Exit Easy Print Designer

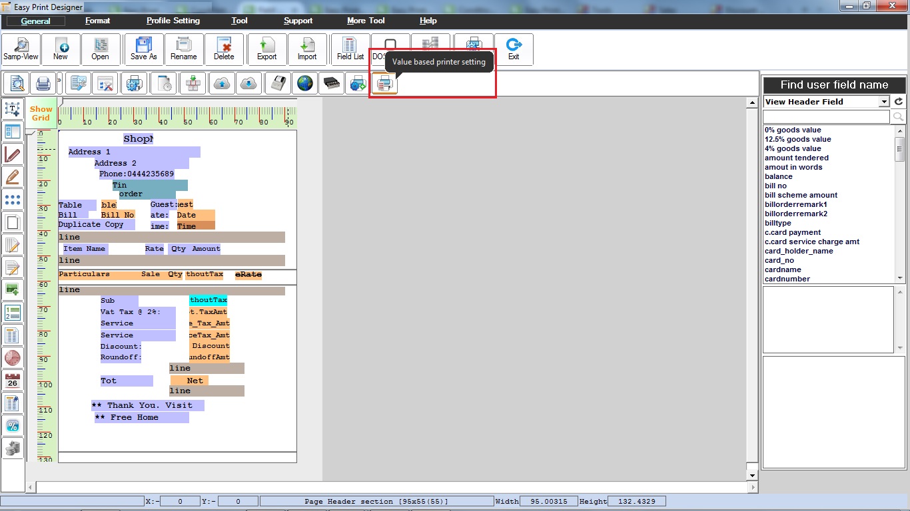point(514,50)
